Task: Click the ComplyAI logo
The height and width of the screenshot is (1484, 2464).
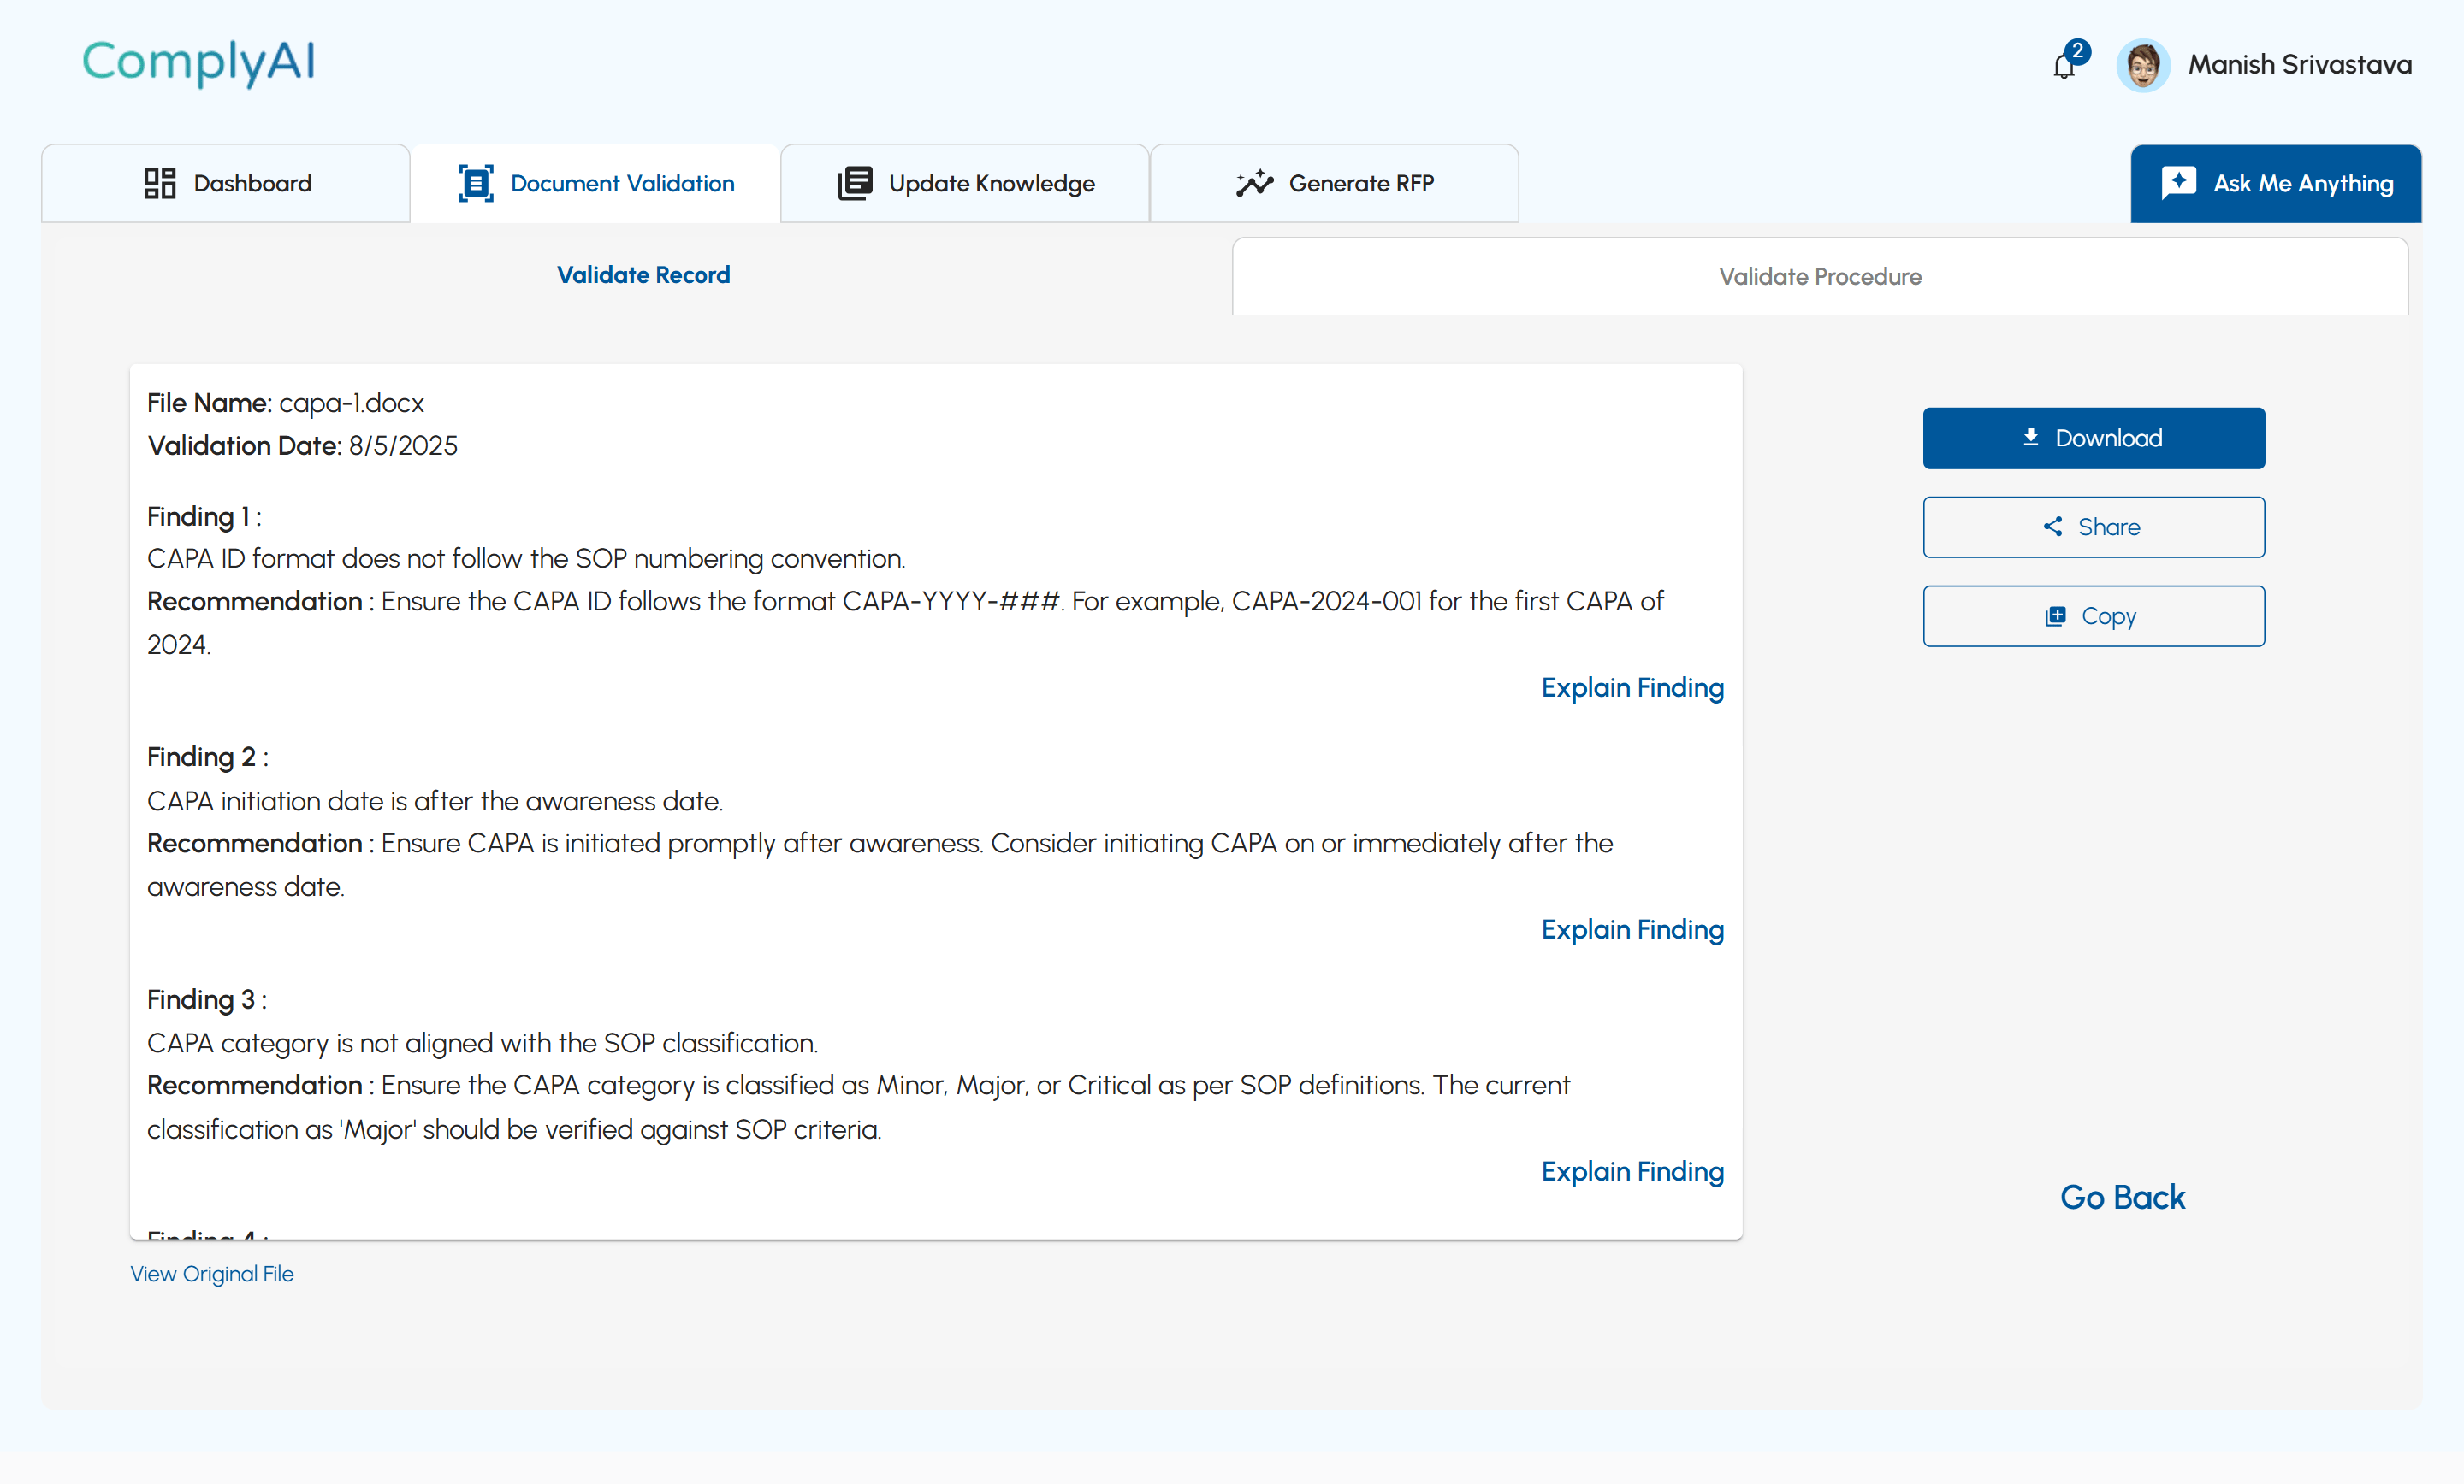Action: (199, 63)
